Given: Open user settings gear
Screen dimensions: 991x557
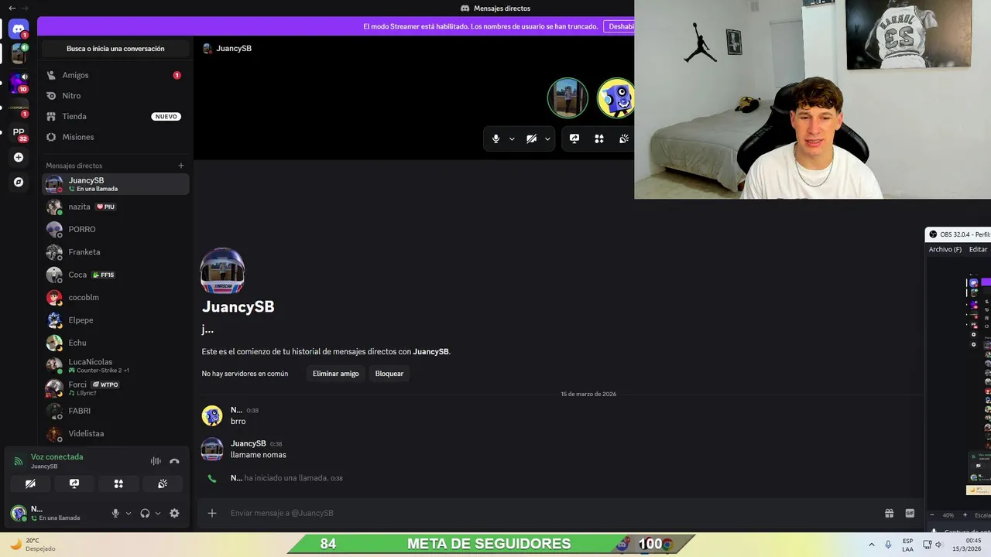Looking at the screenshot, I should tap(174, 513).
